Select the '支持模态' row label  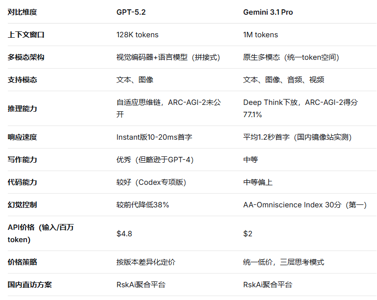click(23, 80)
